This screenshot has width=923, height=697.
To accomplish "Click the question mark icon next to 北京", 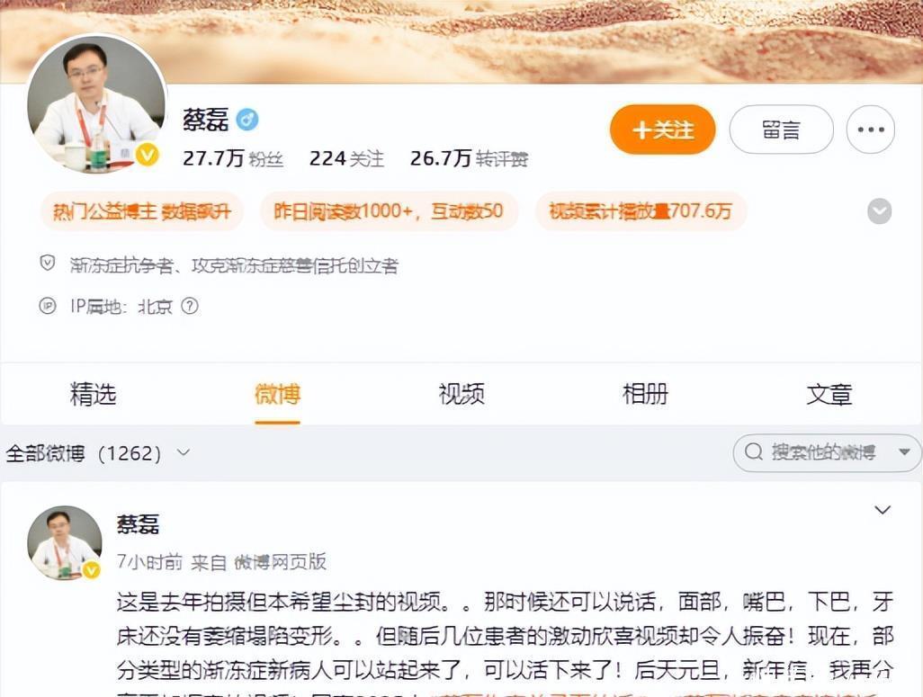I will pyautogui.click(x=190, y=306).
